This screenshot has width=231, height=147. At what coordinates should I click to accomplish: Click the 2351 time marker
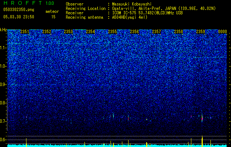(25, 32)
